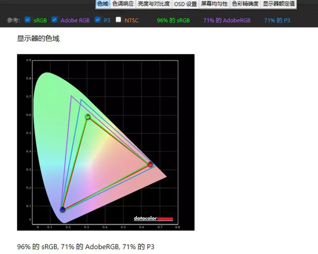The width and height of the screenshot is (318, 254).
Task: Open the 屏幕均匀性 tab
Action: pyautogui.click(x=214, y=4)
